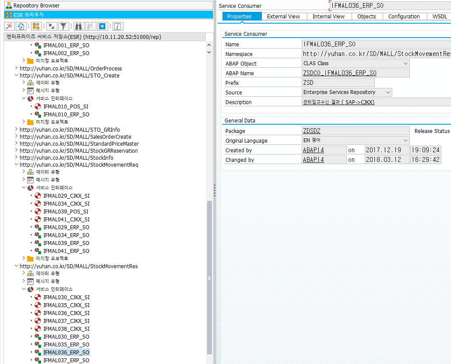Open ABAP14 link in Changed by row
This screenshot has width=451, height=364.
click(x=313, y=160)
